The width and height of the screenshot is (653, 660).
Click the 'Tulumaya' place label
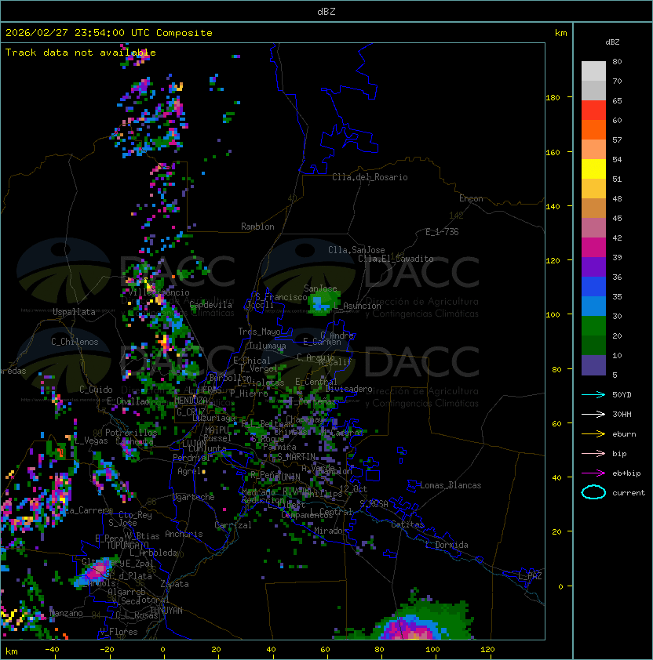click(x=268, y=346)
